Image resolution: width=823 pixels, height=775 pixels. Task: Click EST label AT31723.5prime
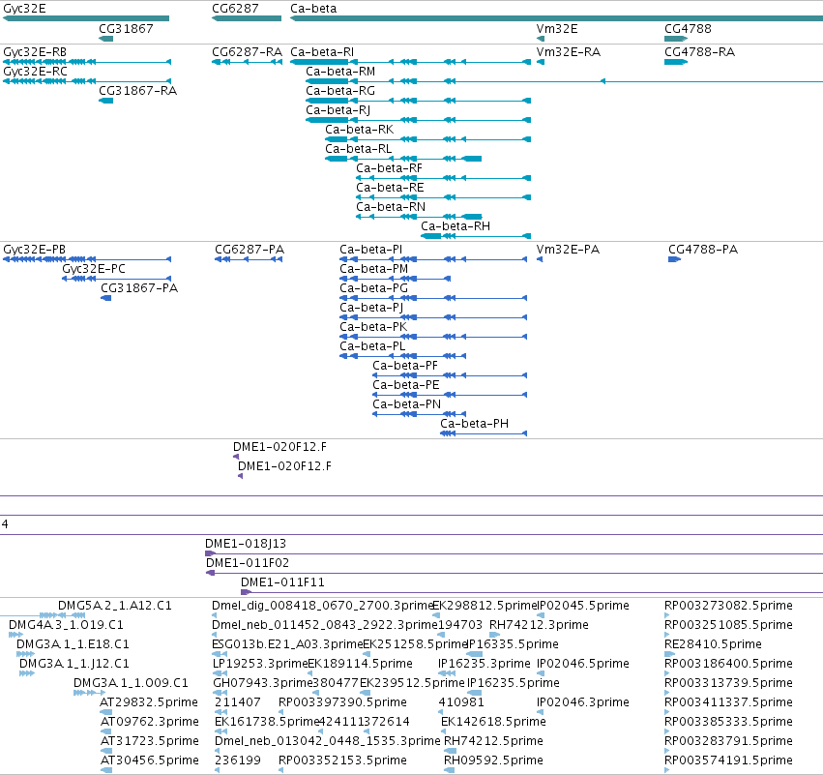pos(150,741)
